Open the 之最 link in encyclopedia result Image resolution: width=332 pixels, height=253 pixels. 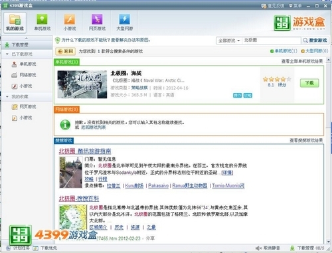point(151,227)
